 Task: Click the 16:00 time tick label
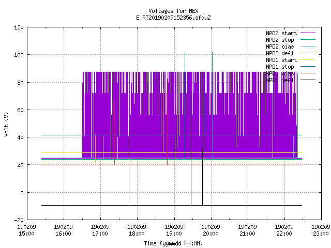63,234
